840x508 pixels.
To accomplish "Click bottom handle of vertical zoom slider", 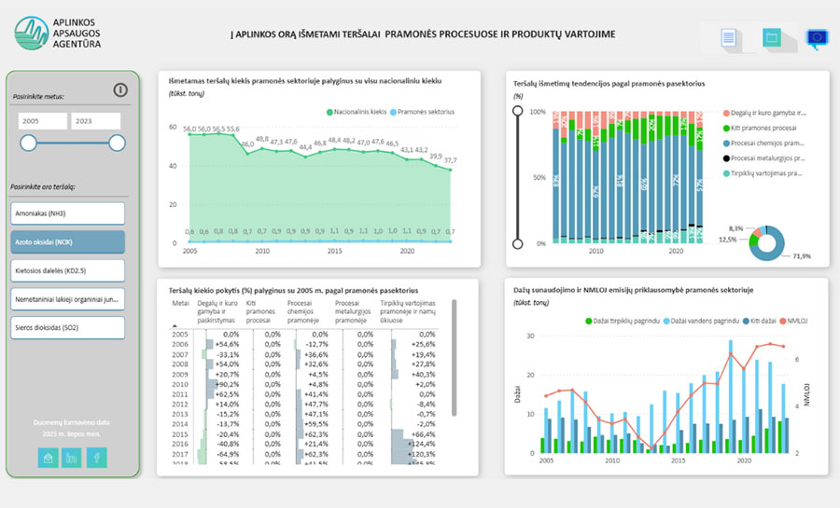I will click(517, 244).
